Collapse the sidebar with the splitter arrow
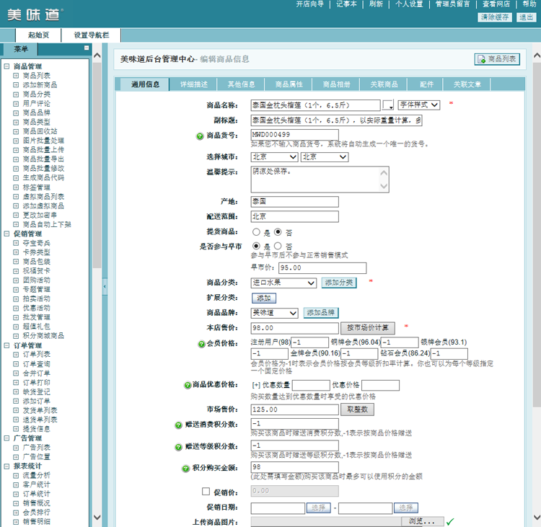This screenshot has height=527, width=541. pyautogui.click(x=105, y=287)
